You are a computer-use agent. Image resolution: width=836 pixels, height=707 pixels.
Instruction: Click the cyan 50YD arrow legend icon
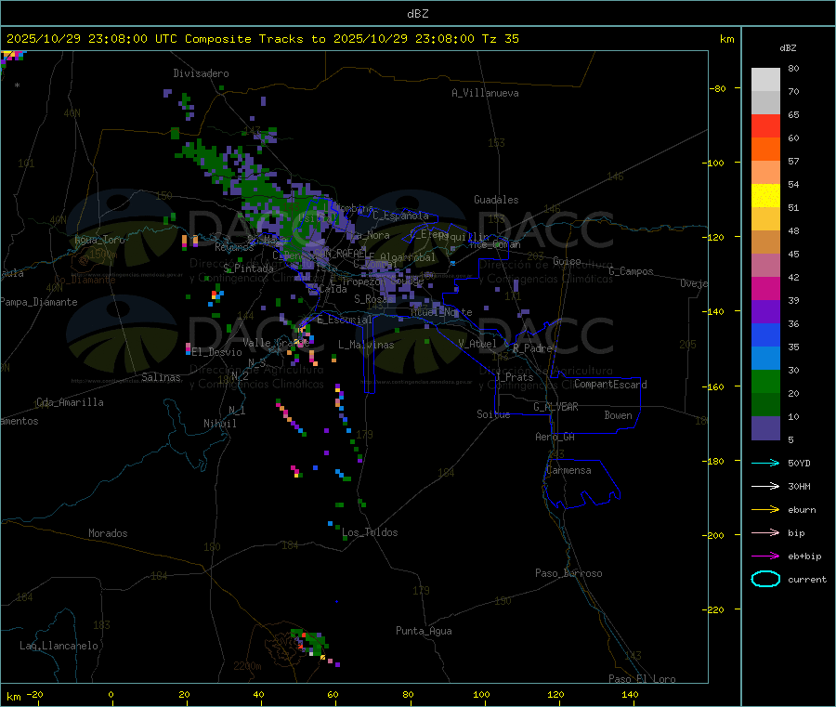click(x=765, y=463)
